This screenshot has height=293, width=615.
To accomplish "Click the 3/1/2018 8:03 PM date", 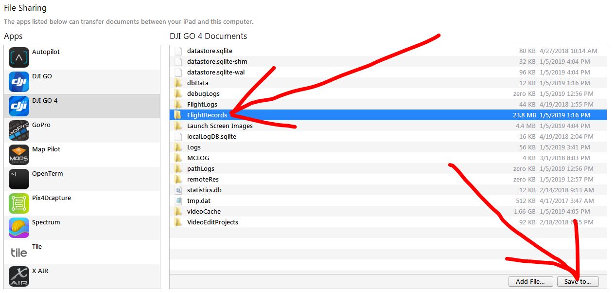I will click(564, 158).
